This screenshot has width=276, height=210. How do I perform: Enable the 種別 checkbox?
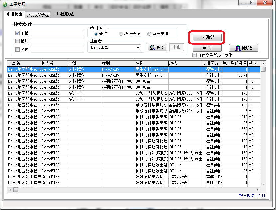17,41
